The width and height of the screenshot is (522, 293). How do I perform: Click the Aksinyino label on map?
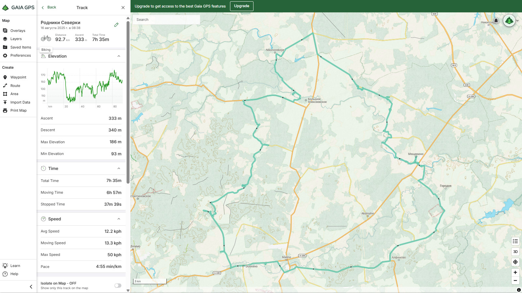click(368, 214)
